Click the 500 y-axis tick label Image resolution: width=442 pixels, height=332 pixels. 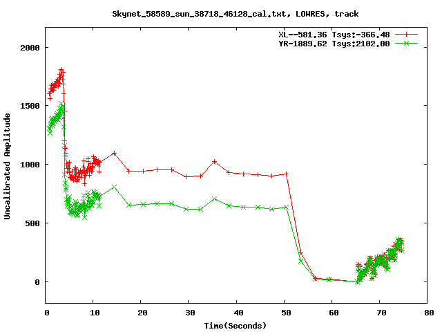[32, 223]
